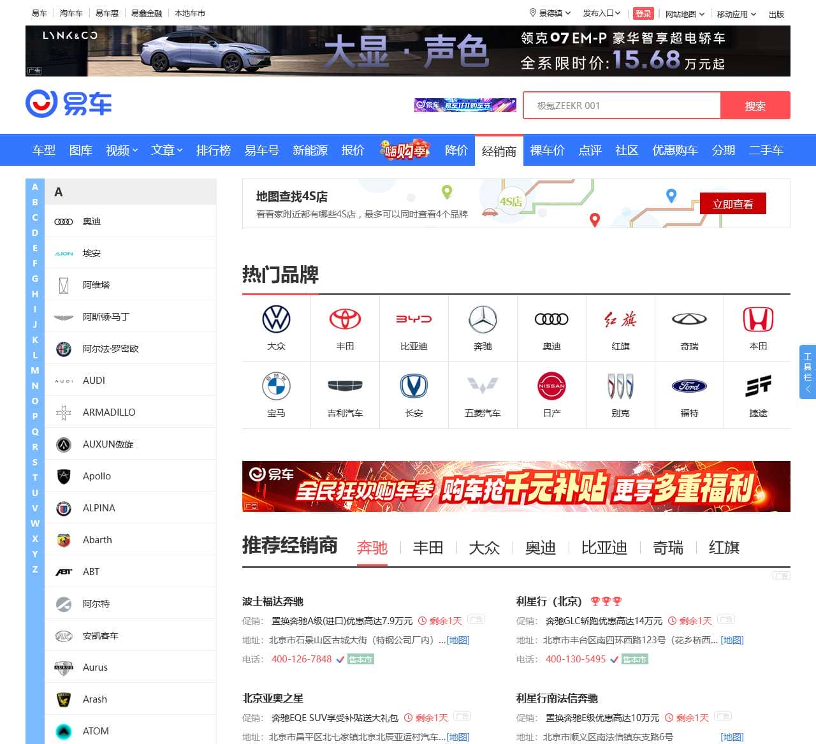Expand the 文章 menu in navigation
Viewport: 816px width, 744px height.
coord(167,150)
